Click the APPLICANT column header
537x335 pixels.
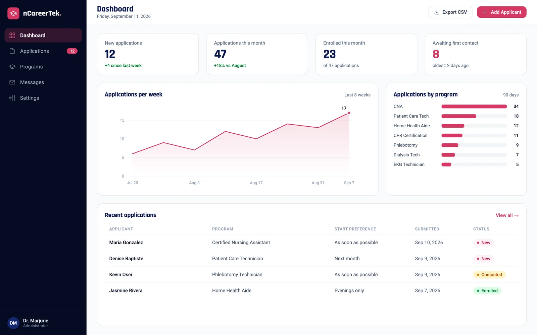[x=121, y=229]
